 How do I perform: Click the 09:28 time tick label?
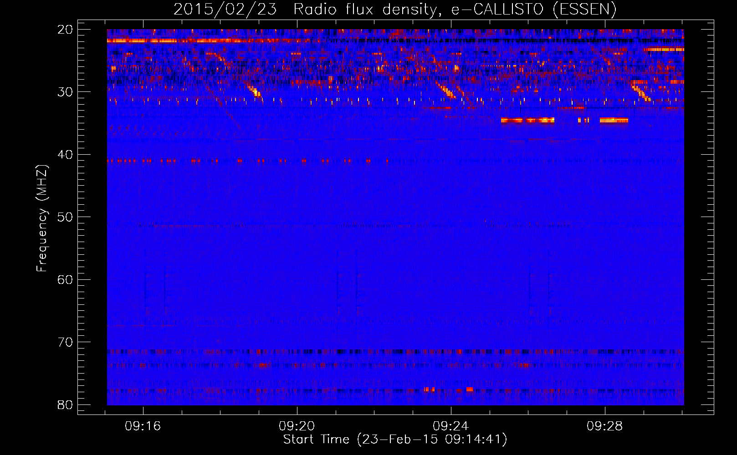coord(605,426)
